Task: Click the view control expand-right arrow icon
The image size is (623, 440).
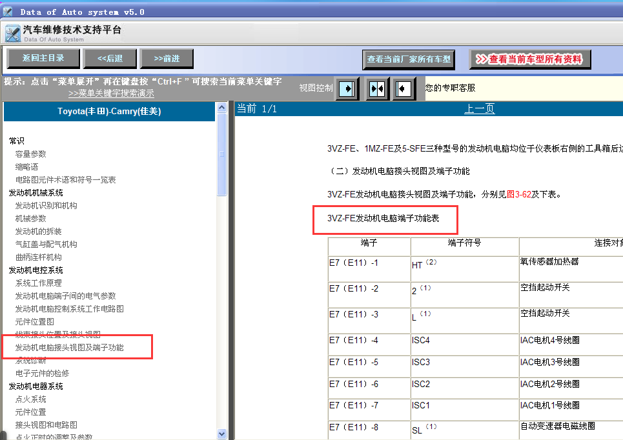Action: (347, 88)
